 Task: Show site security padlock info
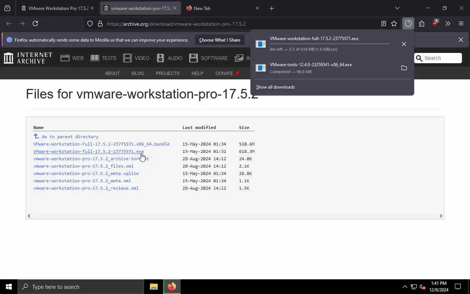tap(100, 24)
